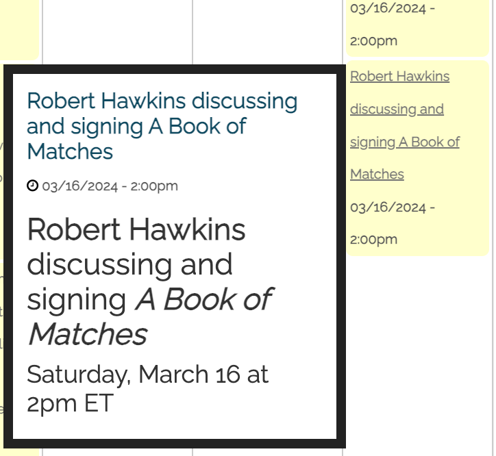Click underlined "discussing and" in the calendar event
This screenshot has width=496, height=456.
pyautogui.click(x=397, y=110)
